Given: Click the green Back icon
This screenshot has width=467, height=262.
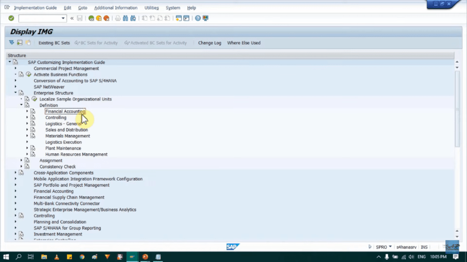Looking at the screenshot, I should [x=91, y=19].
